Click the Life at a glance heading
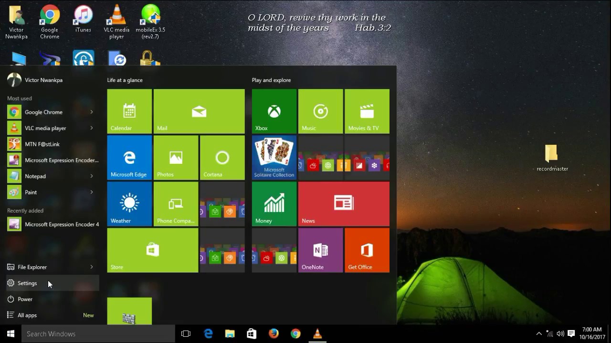 [x=125, y=80]
